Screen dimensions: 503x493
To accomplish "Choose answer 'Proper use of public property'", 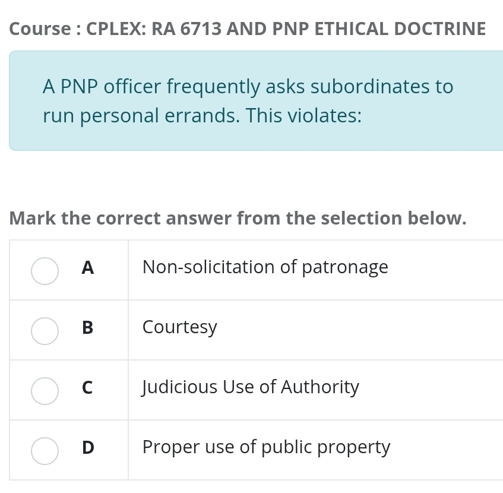I will pos(266,447).
